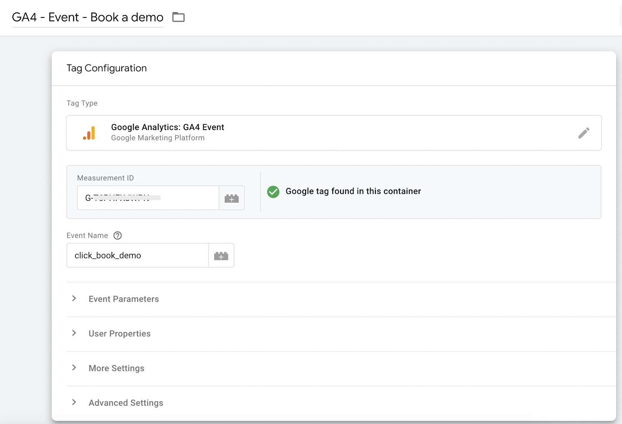622x424 pixels.
Task: Click the click_book_demo event name field
Action: (138, 255)
